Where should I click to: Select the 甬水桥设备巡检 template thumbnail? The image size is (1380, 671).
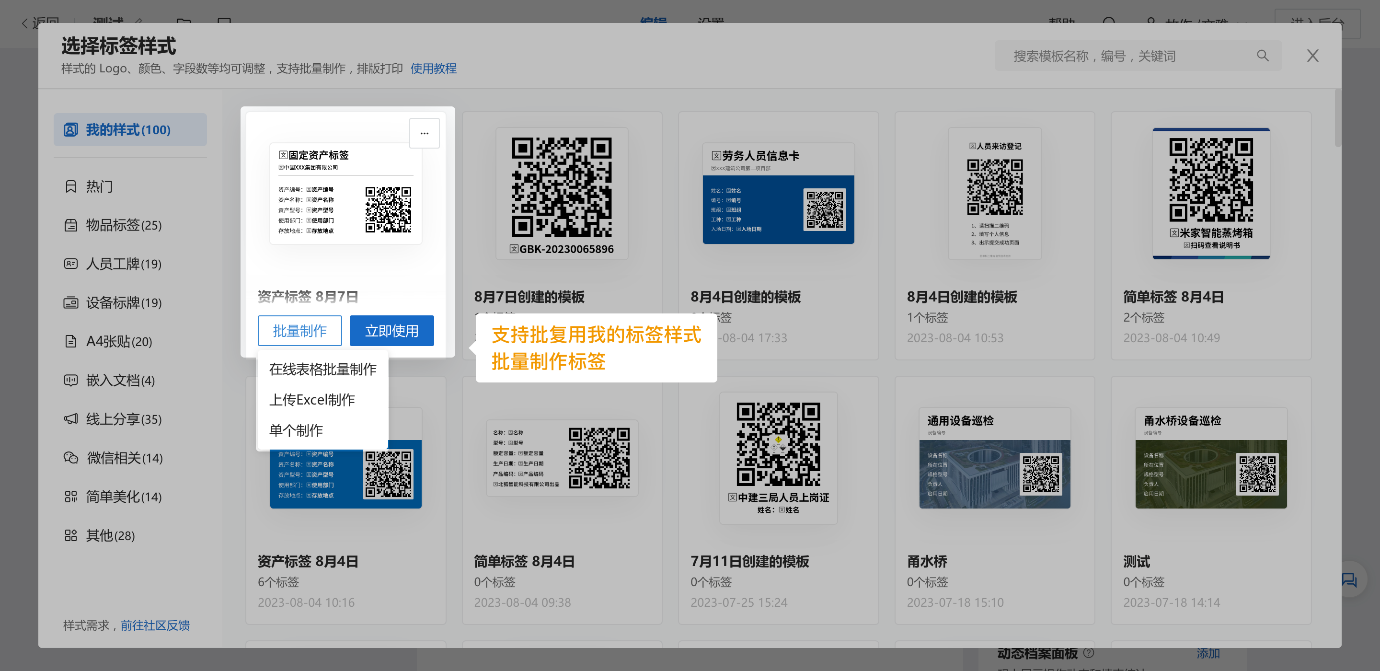pyautogui.click(x=1211, y=458)
